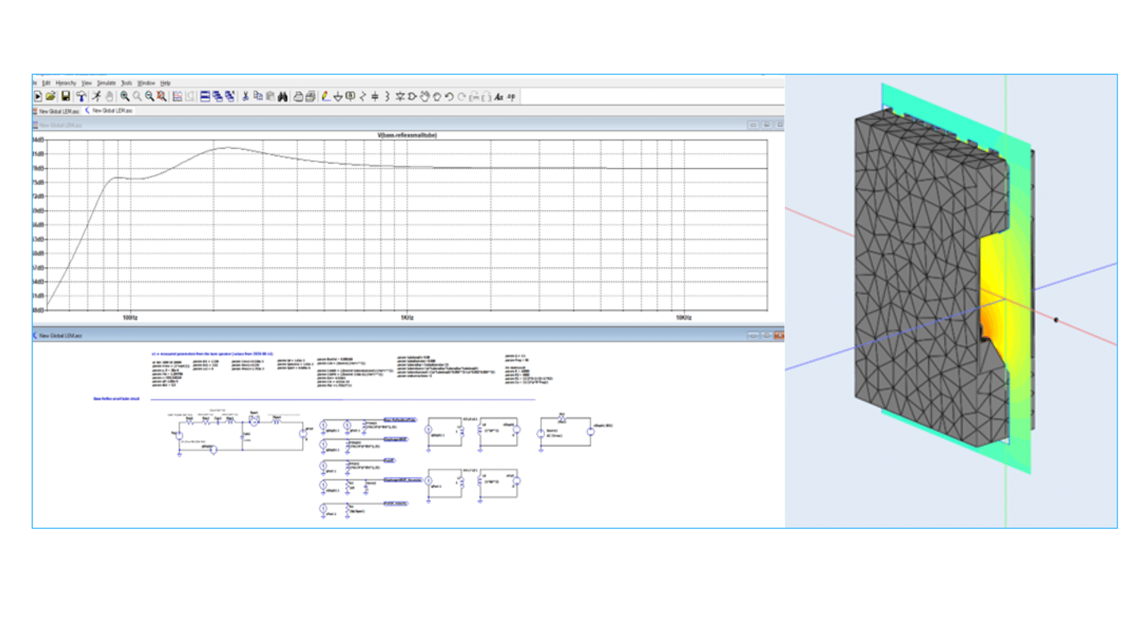Select the Capacitor component tool
This screenshot has height=642, width=1141.
(x=375, y=96)
